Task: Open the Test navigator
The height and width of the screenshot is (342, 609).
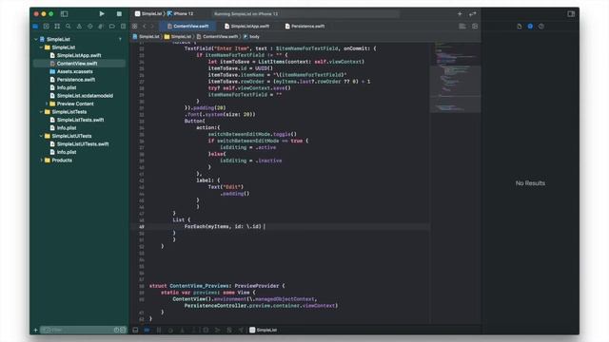Action: pos(89,27)
